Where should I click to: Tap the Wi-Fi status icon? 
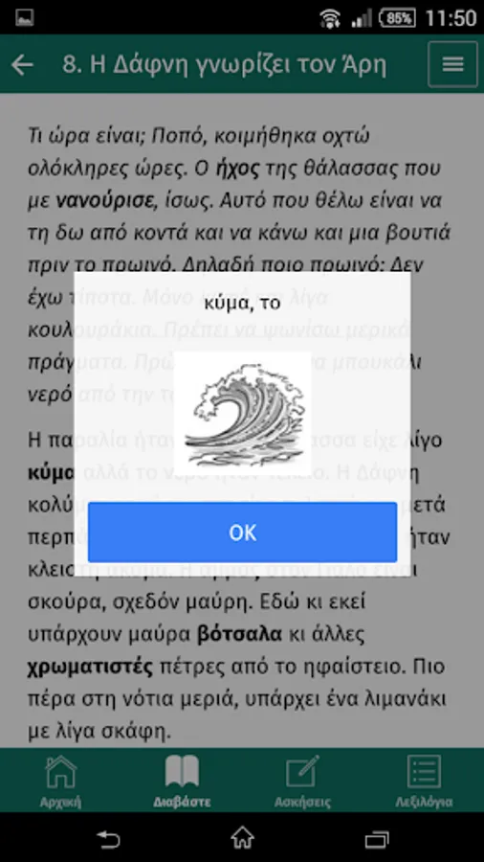point(330,19)
